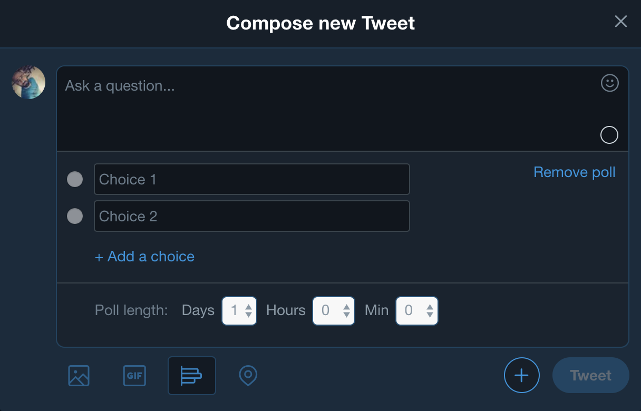Click the Remove poll link
Screen dimensions: 641x411
pyautogui.click(x=574, y=172)
